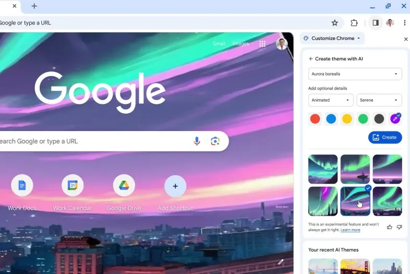The width and height of the screenshot is (410, 274).
Task: Restore down the Chrome window
Action: click(x=388, y=6)
